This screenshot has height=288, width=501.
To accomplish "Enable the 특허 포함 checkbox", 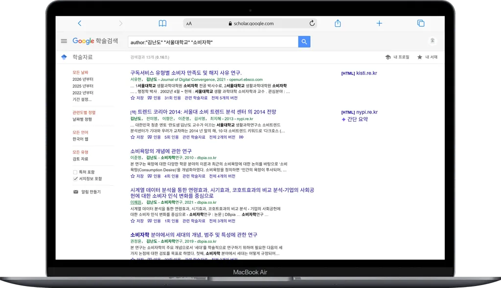I will (x=75, y=172).
